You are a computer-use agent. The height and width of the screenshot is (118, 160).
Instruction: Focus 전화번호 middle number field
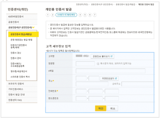96,91
